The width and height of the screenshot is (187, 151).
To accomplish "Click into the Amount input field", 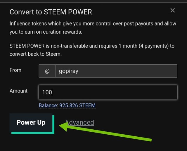I will point(108,92).
